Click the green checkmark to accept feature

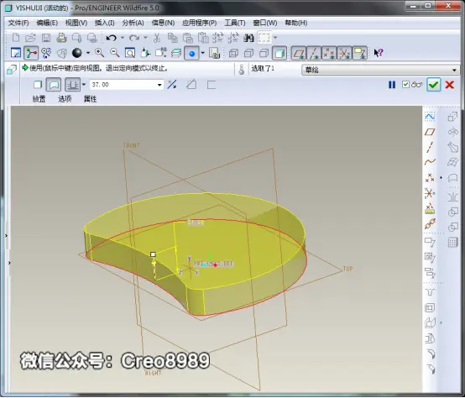coord(434,85)
